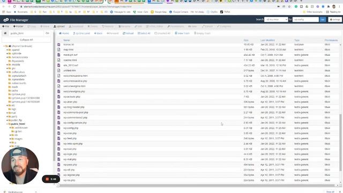The width and height of the screenshot is (343, 193).
Task: Click Up One Level
Action: point(81,33)
